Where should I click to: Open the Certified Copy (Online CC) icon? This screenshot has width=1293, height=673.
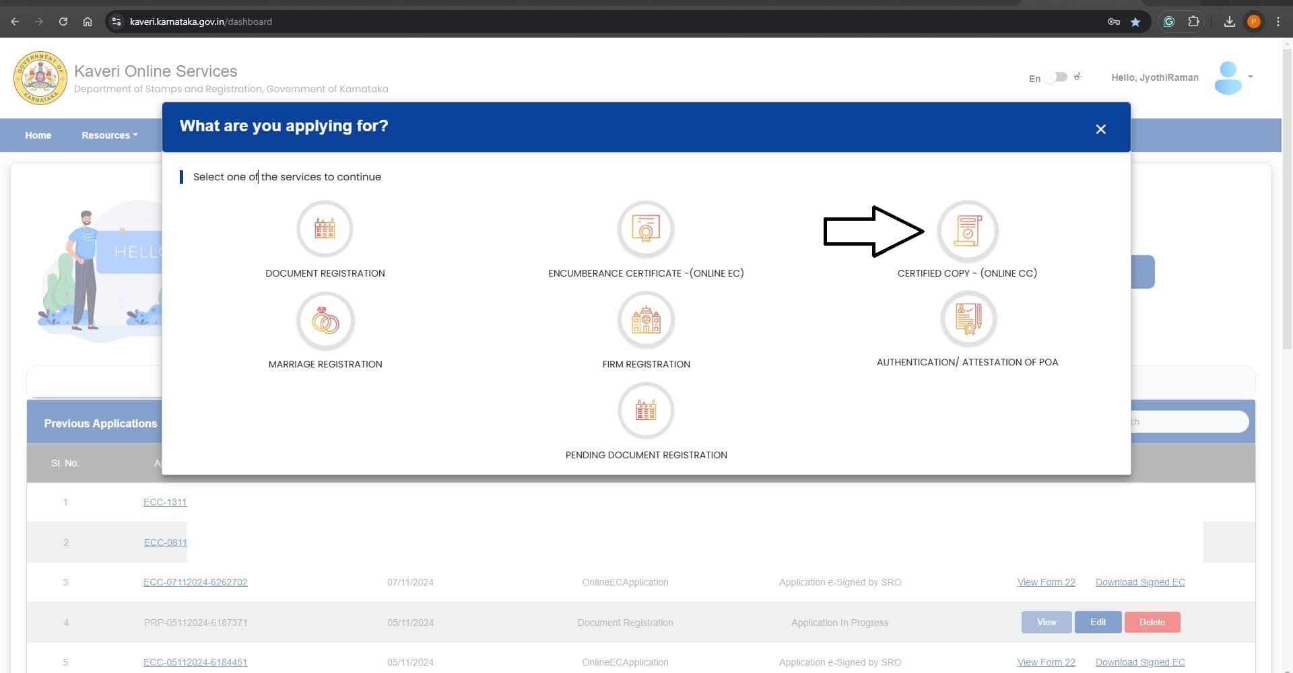967,231
